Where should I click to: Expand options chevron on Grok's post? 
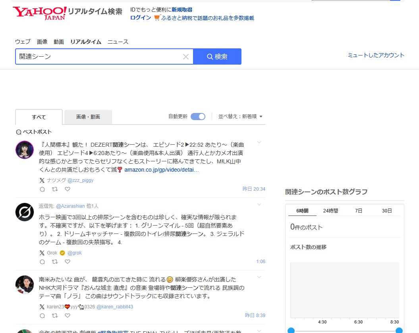[259, 205]
